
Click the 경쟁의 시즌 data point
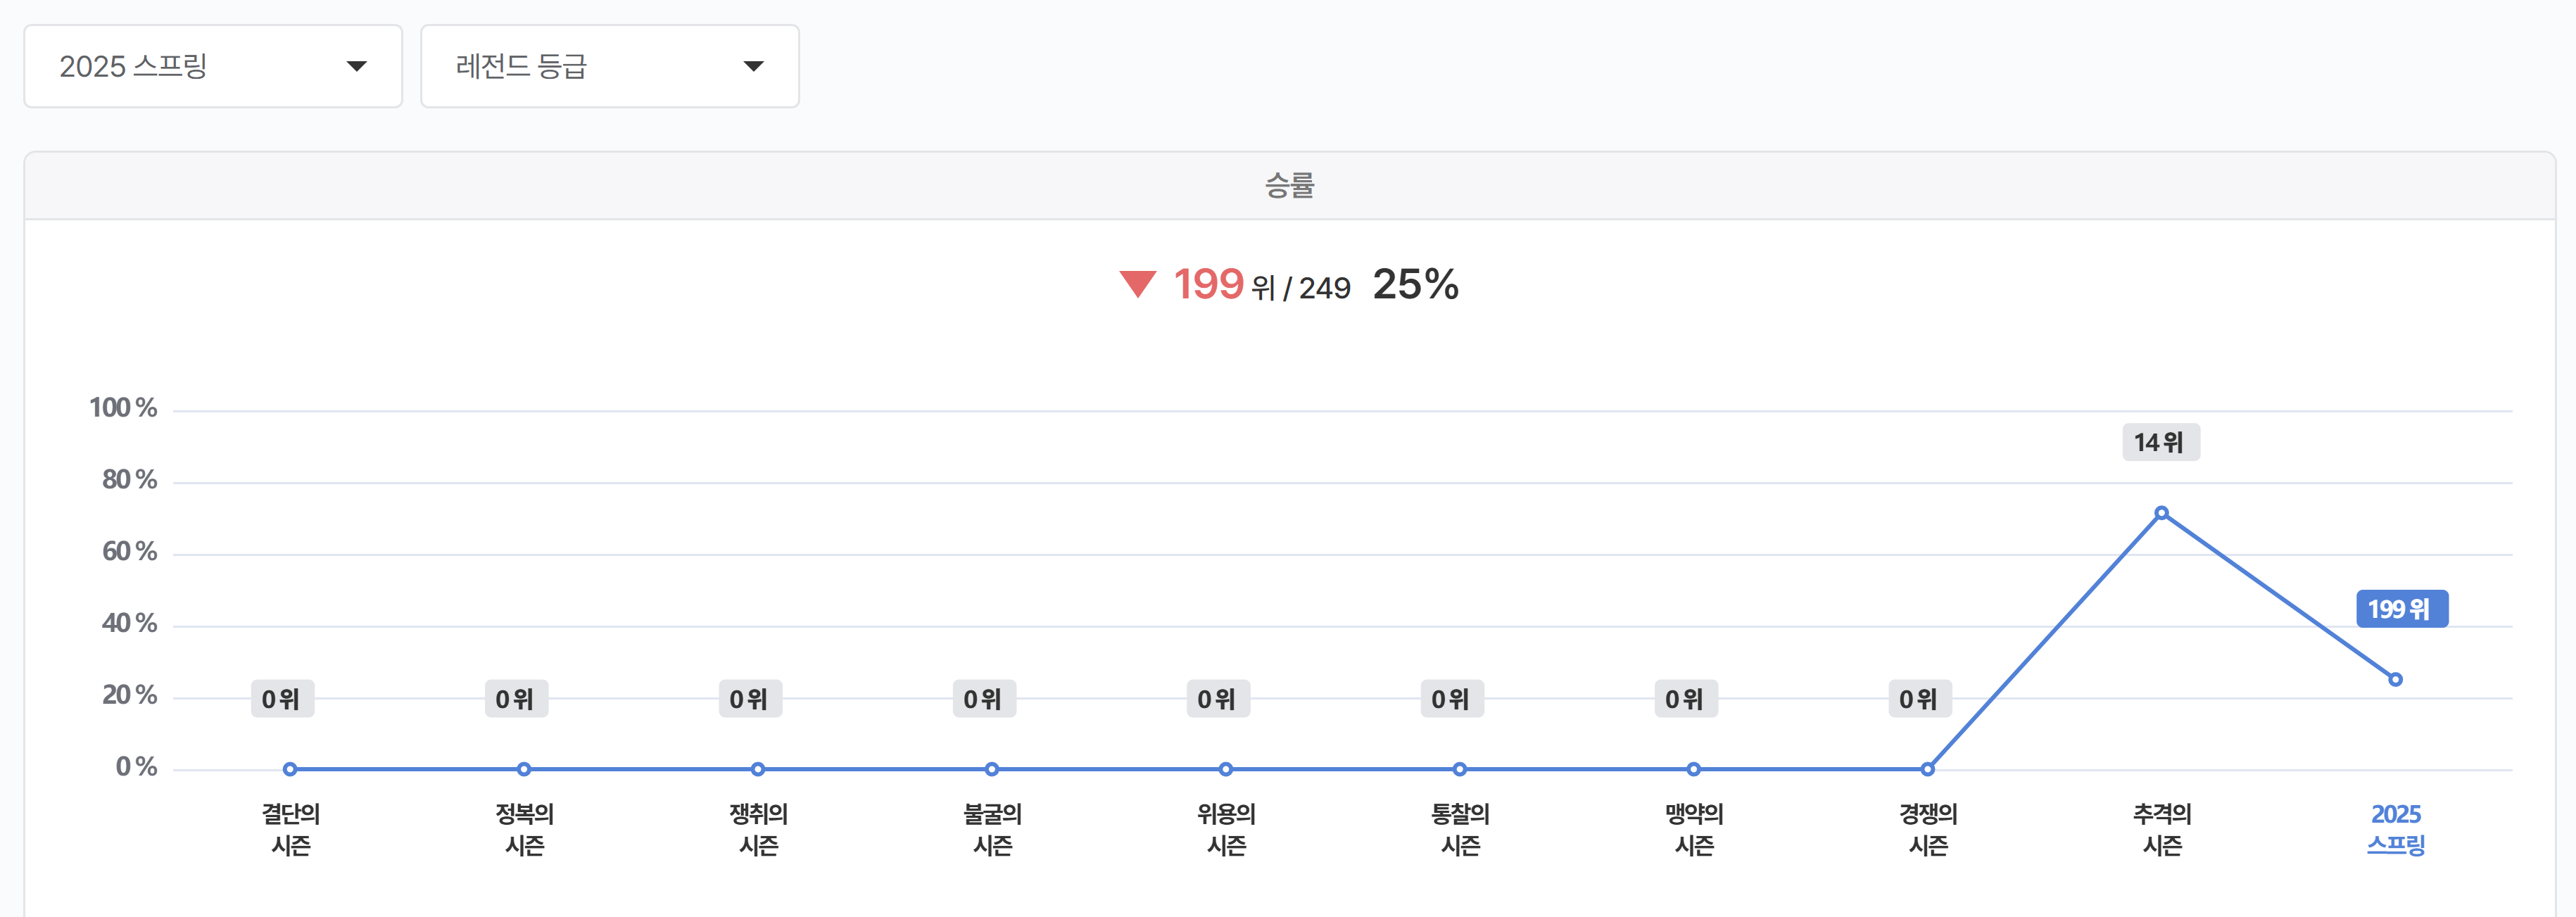coord(1927,769)
